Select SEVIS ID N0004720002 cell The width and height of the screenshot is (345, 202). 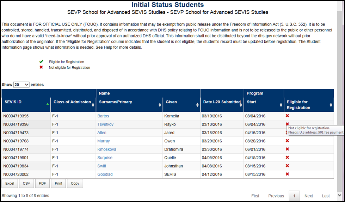(26, 174)
